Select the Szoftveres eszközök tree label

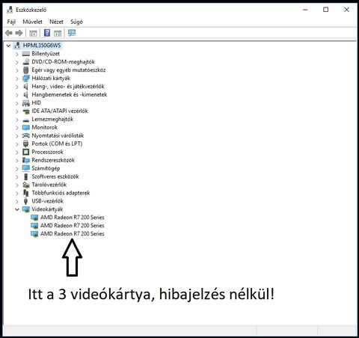55,176
